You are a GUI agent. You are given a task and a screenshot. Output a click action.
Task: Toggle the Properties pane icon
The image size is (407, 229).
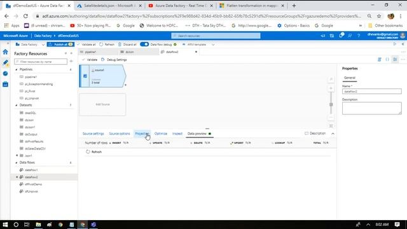pos(395,59)
